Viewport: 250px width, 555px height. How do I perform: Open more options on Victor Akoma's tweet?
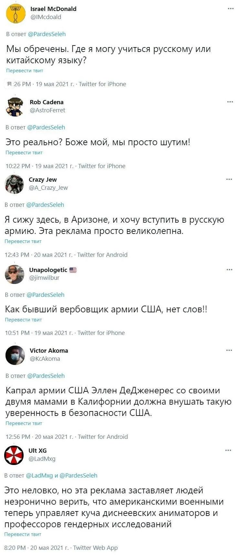coord(229,350)
